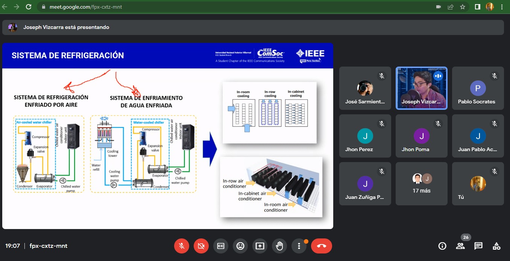Image resolution: width=510 pixels, height=261 pixels.
Task: Turn on the microphone in call controls
Action: [182, 246]
